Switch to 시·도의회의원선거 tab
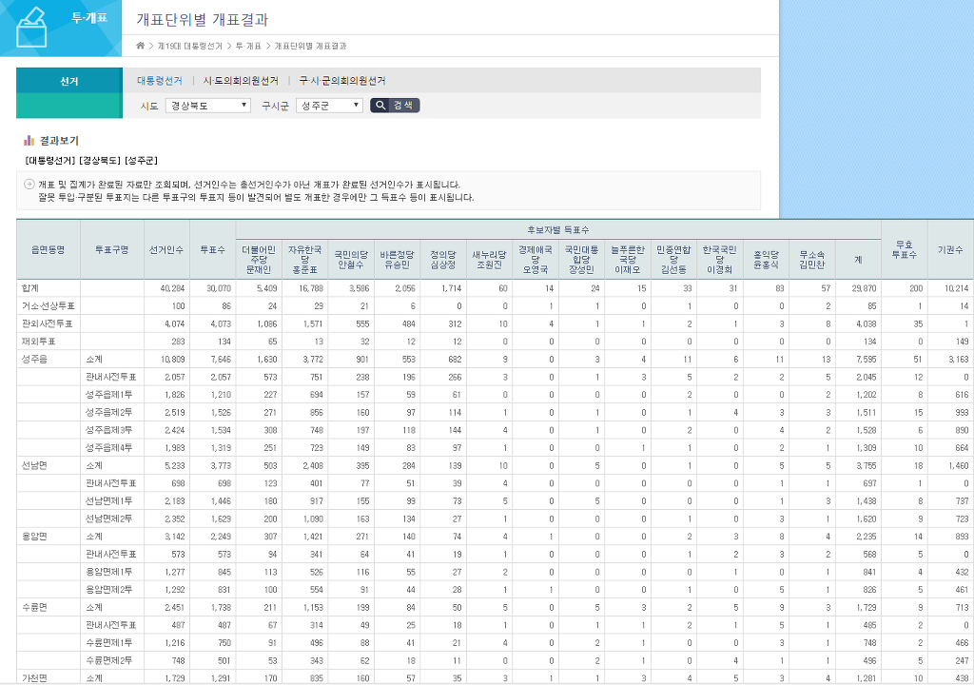 pos(241,81)
